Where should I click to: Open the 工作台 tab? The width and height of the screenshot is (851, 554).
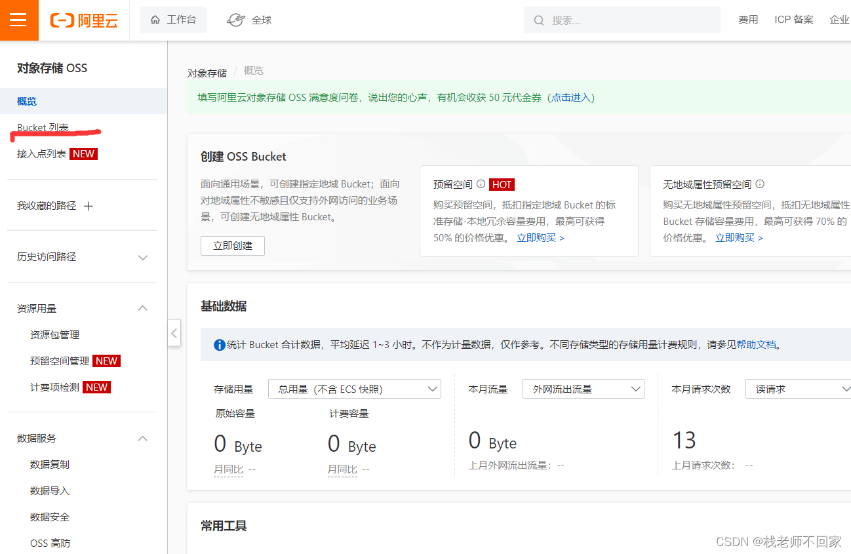(x=173, y=20)
